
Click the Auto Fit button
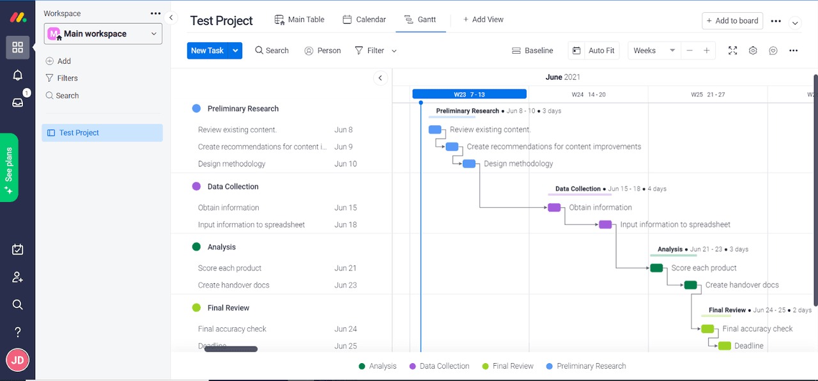point(594,51)
